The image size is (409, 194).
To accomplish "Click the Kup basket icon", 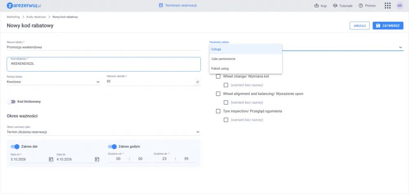I will click(x=317, y=6).
